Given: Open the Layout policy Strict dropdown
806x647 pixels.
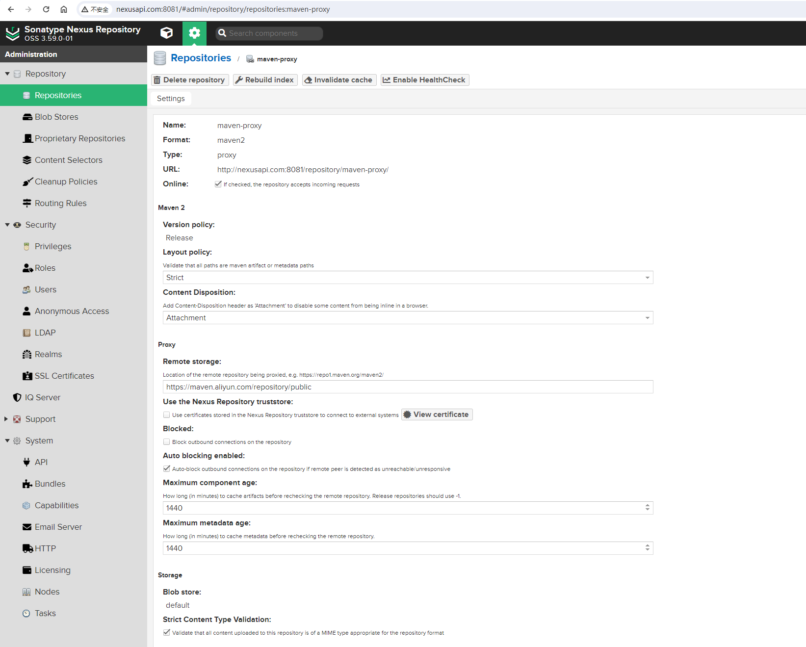Looking at the screenshot, I should coord(408,278).
